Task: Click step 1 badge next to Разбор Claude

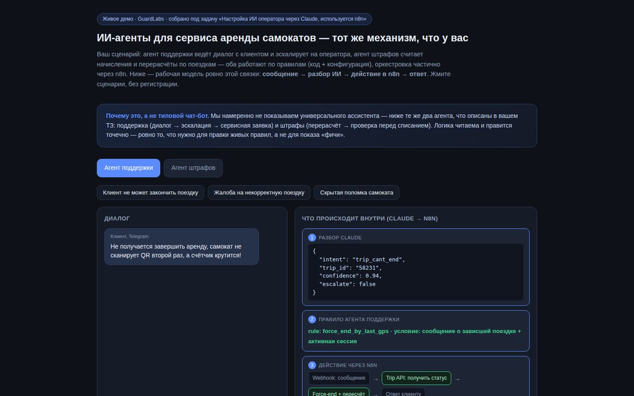Action: click(x=312, y=238)
